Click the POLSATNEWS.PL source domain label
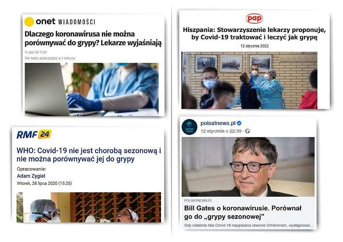This screenshot has width=343, height=242. point(198,200)
